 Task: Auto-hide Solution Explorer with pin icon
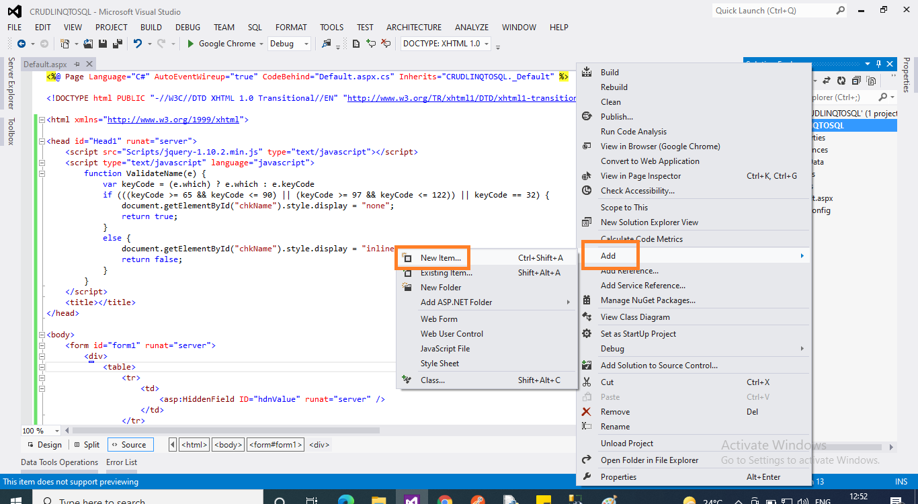tap(878, 63)
